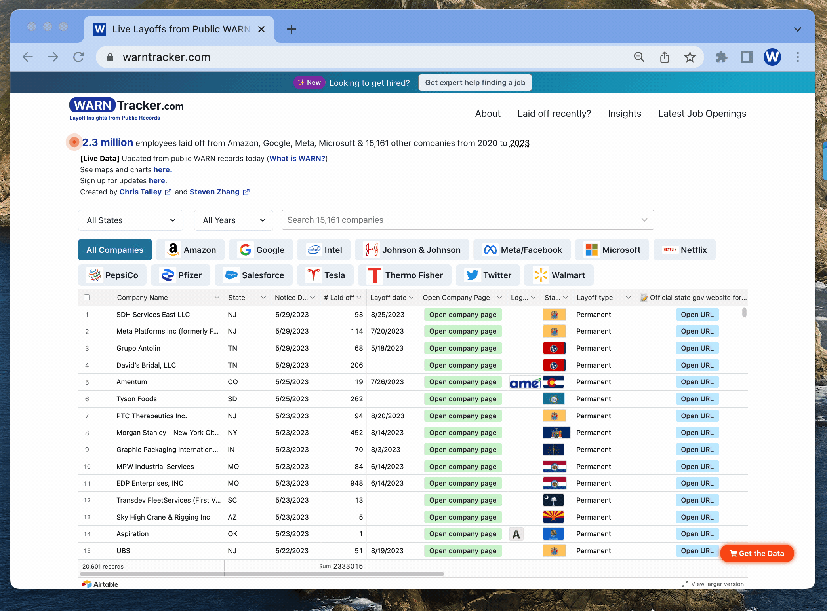
Task: Open Layoff type column menu arrow
Action: coord(628,298)
